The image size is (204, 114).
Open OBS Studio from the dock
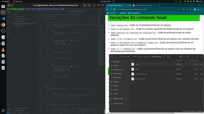[x=3, y=31]
